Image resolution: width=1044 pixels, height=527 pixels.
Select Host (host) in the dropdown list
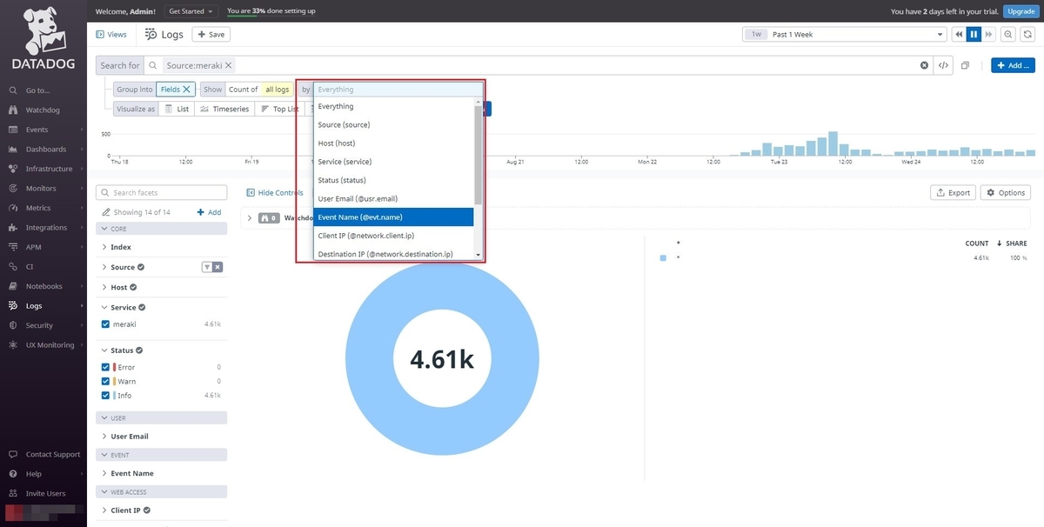point(393,143)
